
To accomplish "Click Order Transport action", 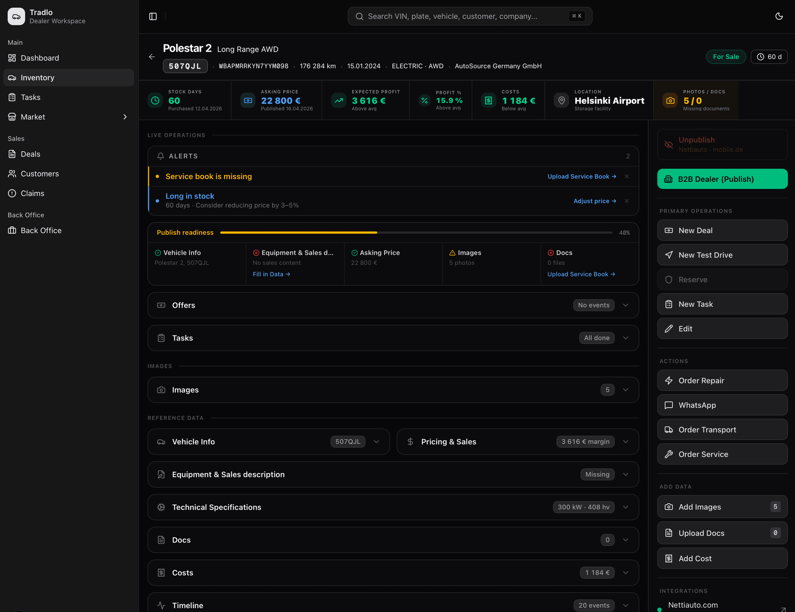I will pos(722,430).
